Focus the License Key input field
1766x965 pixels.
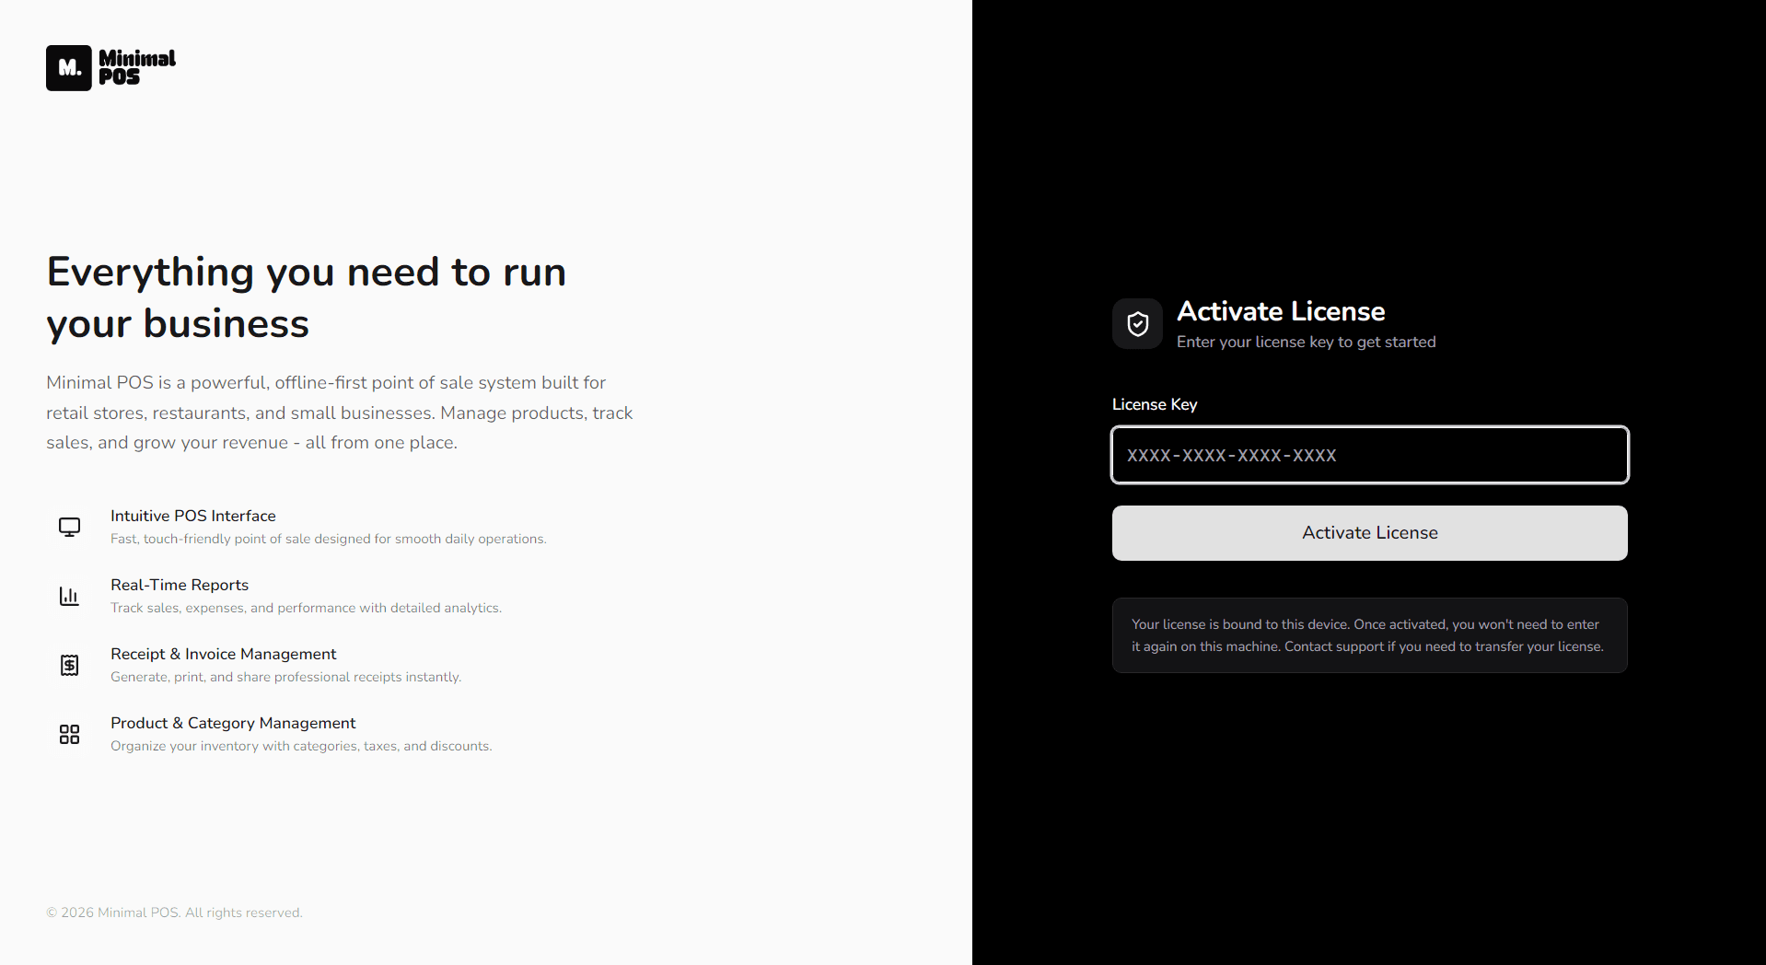click(1369, 455)
